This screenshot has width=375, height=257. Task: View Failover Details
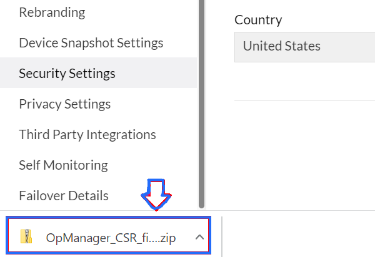point(63,195)
